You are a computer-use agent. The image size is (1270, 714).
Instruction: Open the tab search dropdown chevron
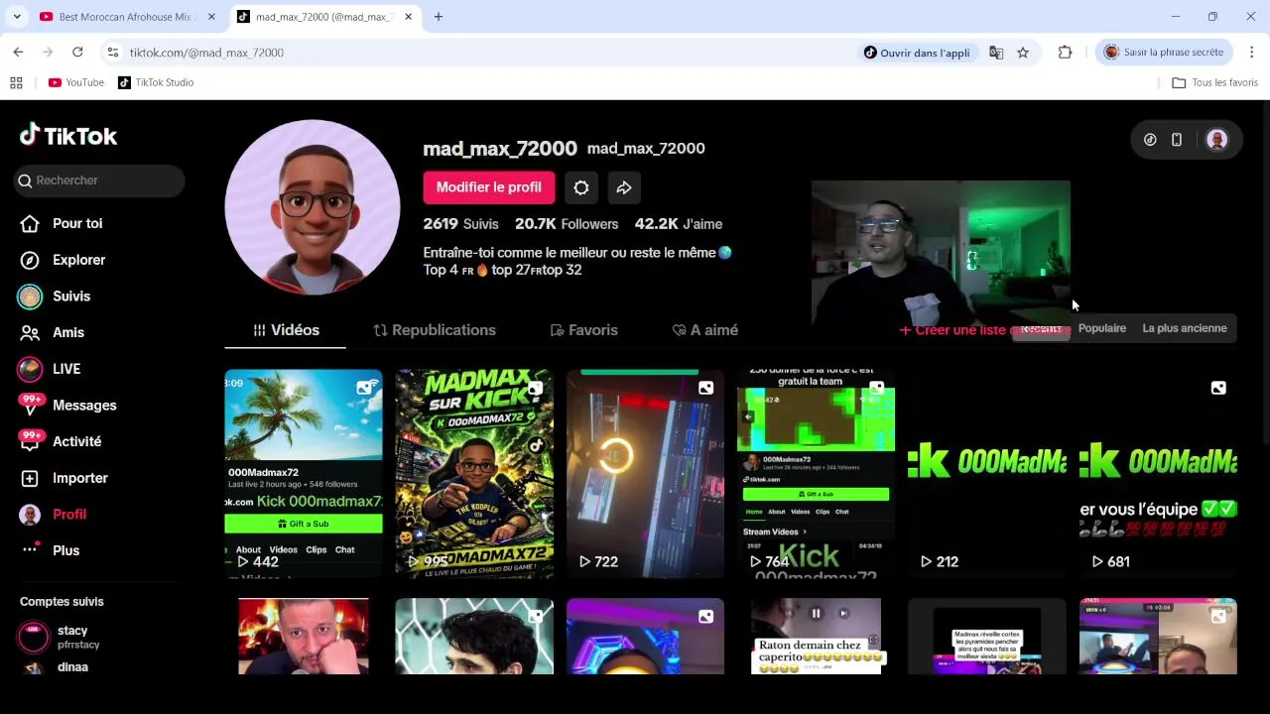pyautogui.click(x=16, y=17)
